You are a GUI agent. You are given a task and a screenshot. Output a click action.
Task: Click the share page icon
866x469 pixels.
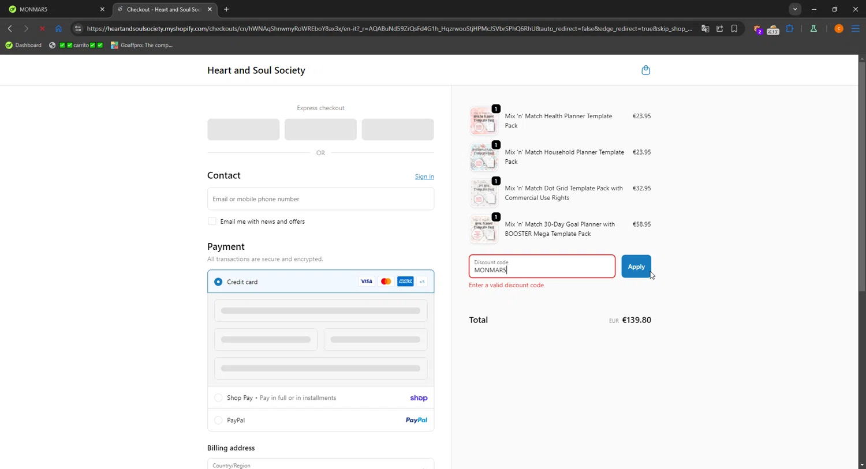click(719, 28)
